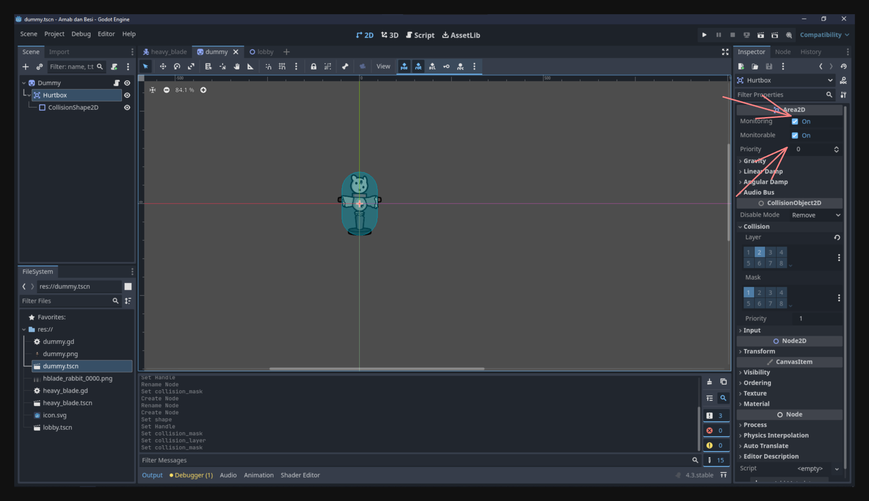Toggle Monitorable checkbox
The width and height of the screenshot is (869, 501).
pos(795,135)
